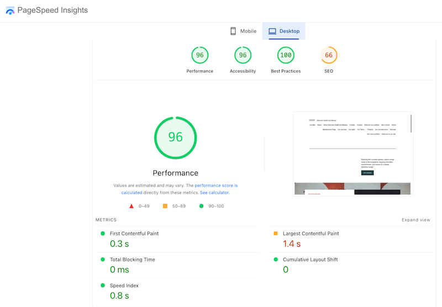Click the large 96 performance gauge

(x=175, y=137)
